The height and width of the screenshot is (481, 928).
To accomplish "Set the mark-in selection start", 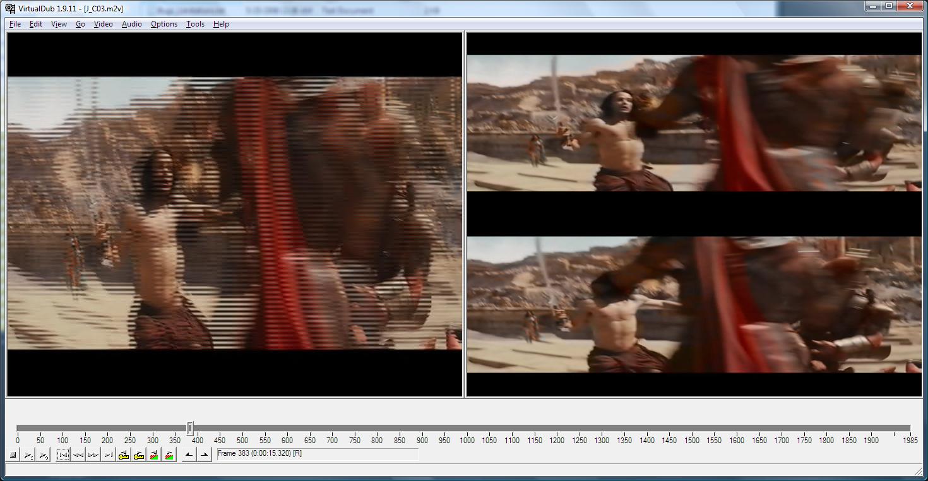I will [189, 454].
